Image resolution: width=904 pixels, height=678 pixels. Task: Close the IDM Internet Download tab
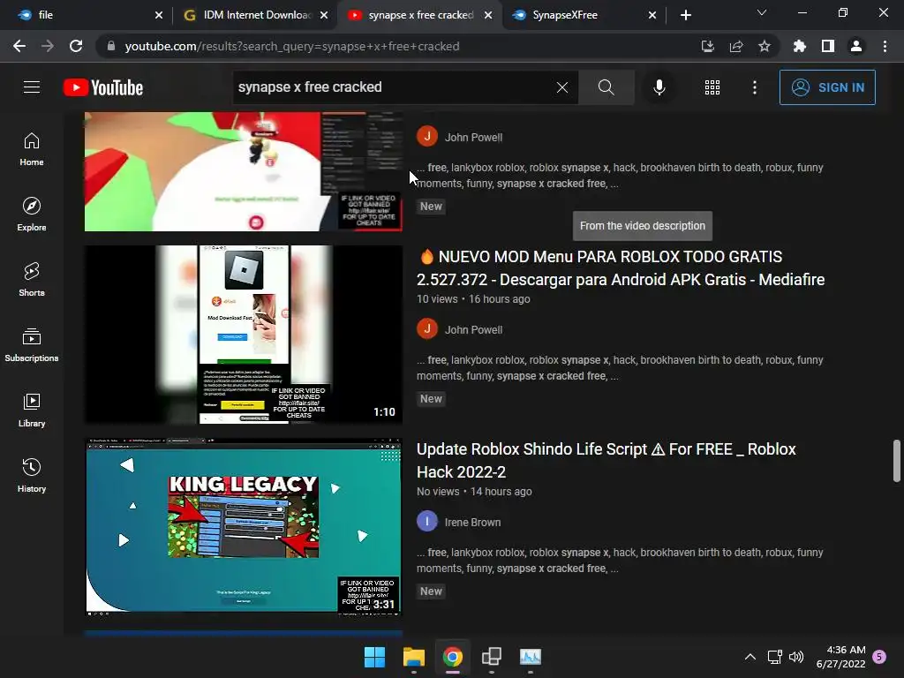pos(324,15)
